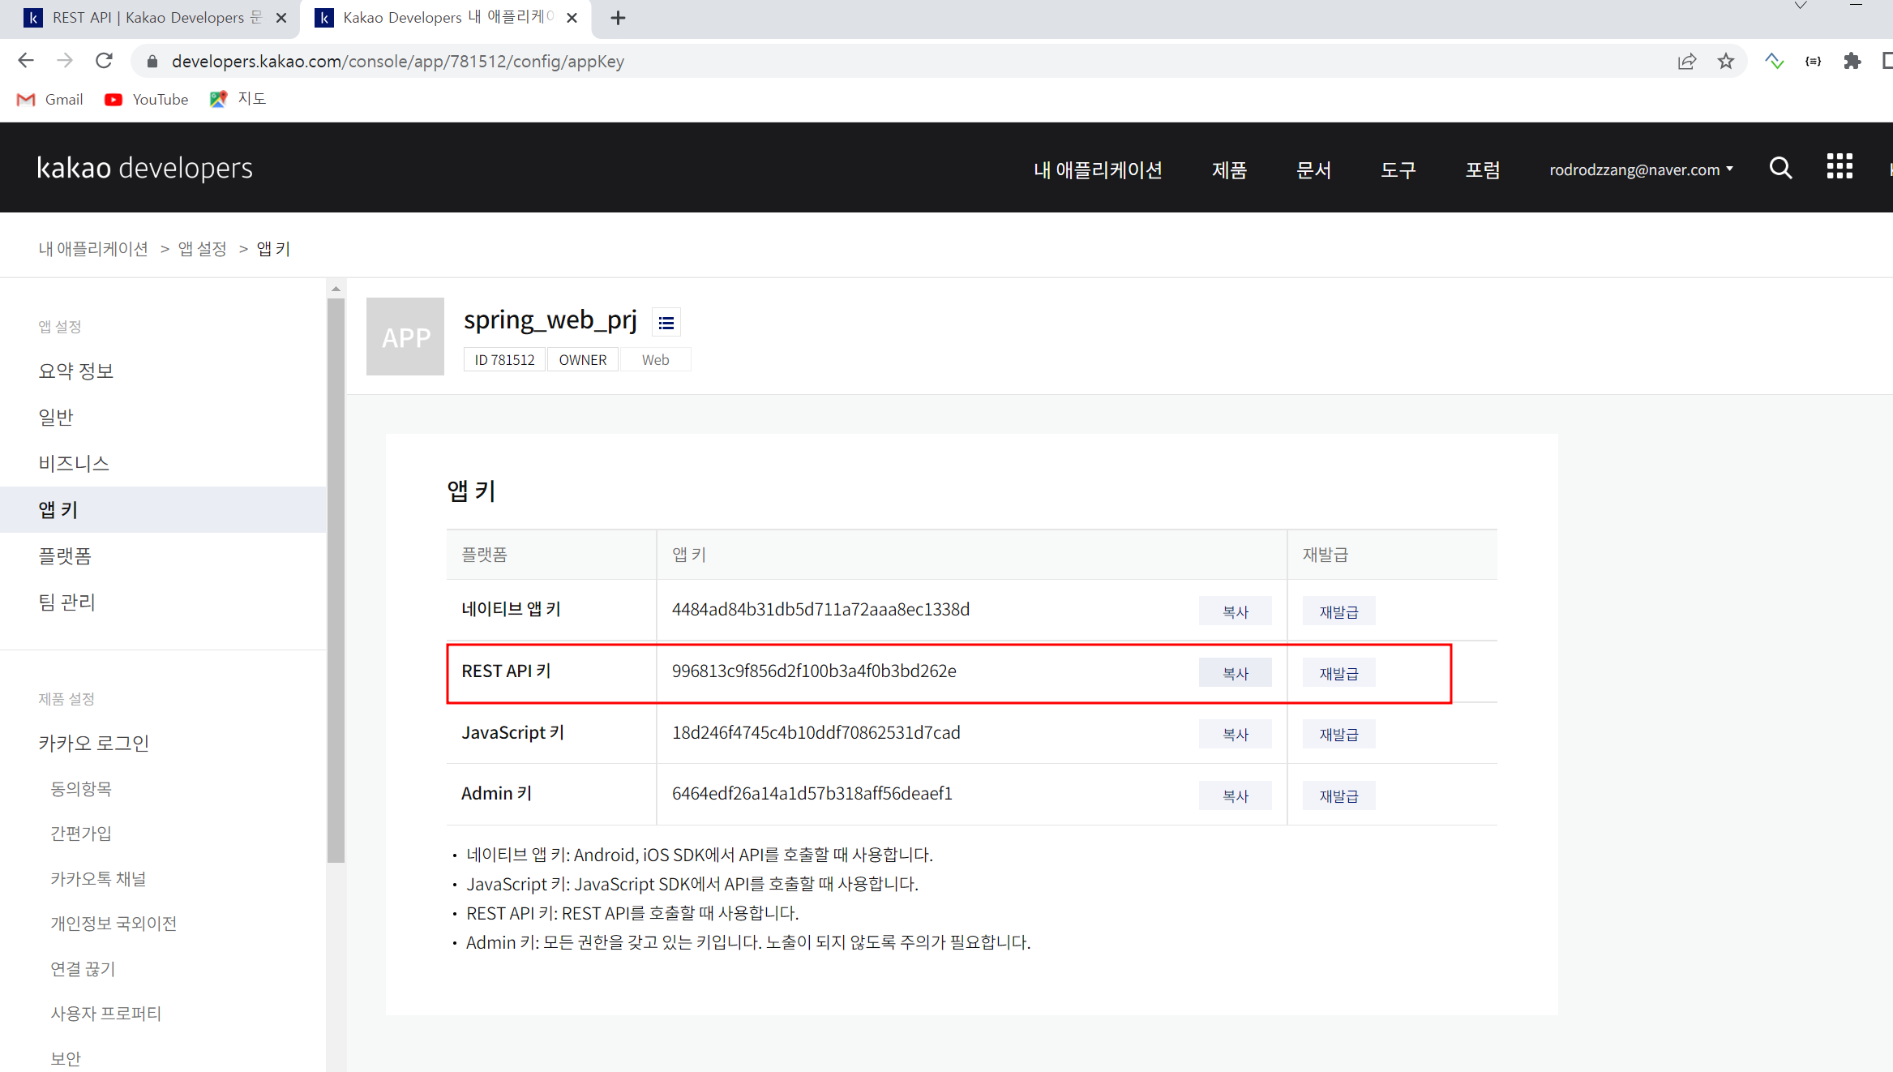Open 포럼 in top navigation
Image resolution: width=1893 pixels, height=1072 pixels.
1483,170
